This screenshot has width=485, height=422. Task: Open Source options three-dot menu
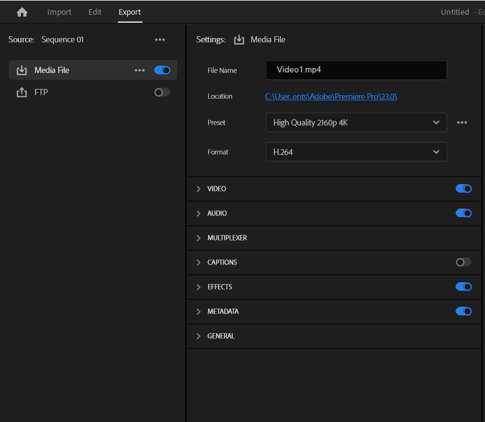coord(160,40)
